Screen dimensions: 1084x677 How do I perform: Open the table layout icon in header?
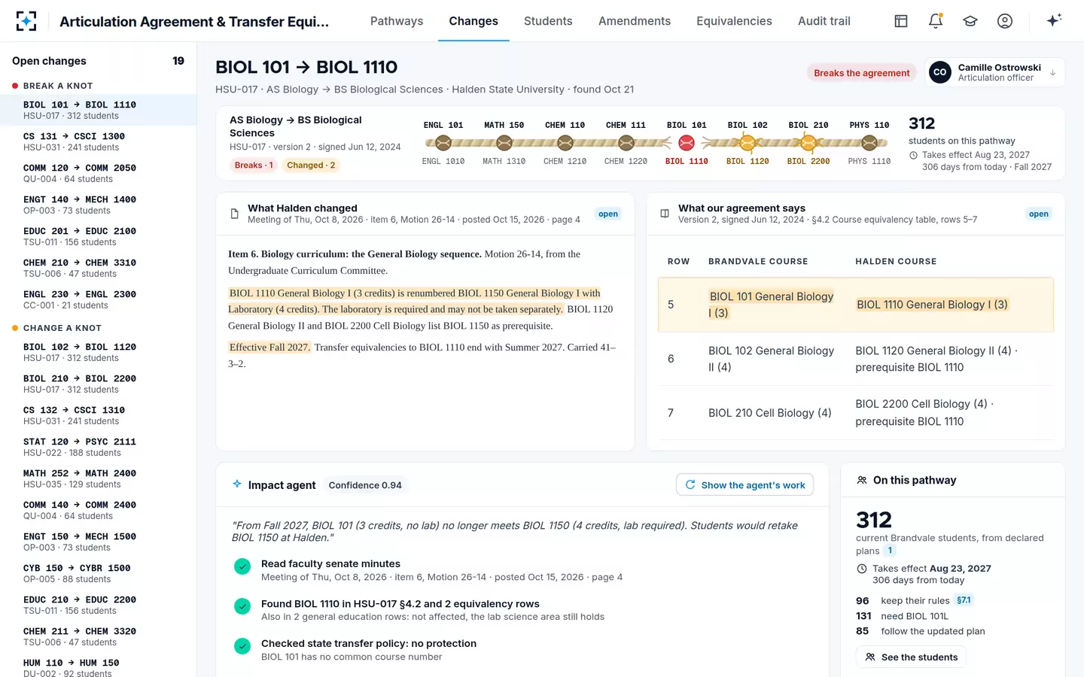click(901, 21)
